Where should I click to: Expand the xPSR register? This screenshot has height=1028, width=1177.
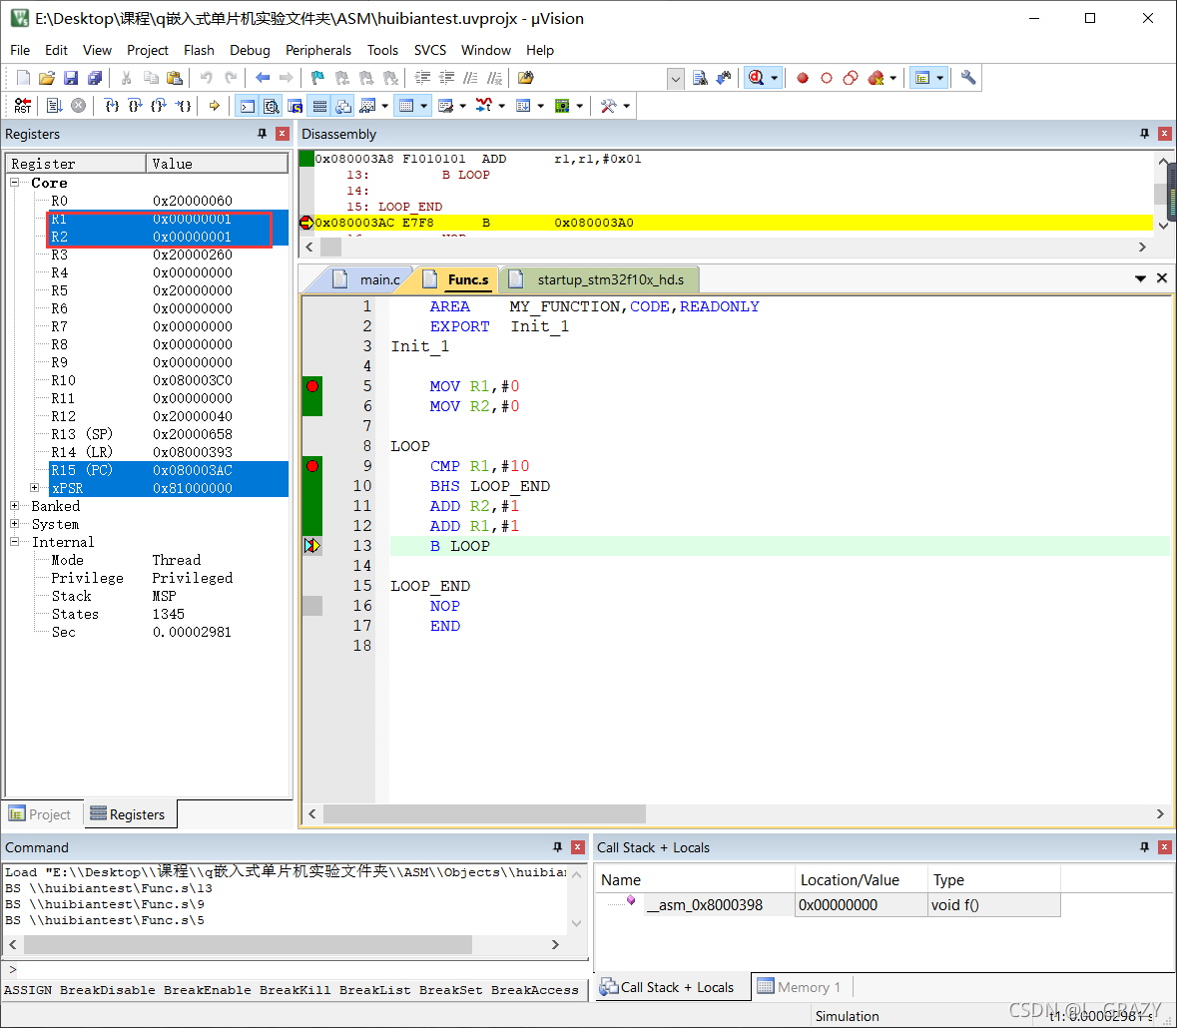click(35, 488)
